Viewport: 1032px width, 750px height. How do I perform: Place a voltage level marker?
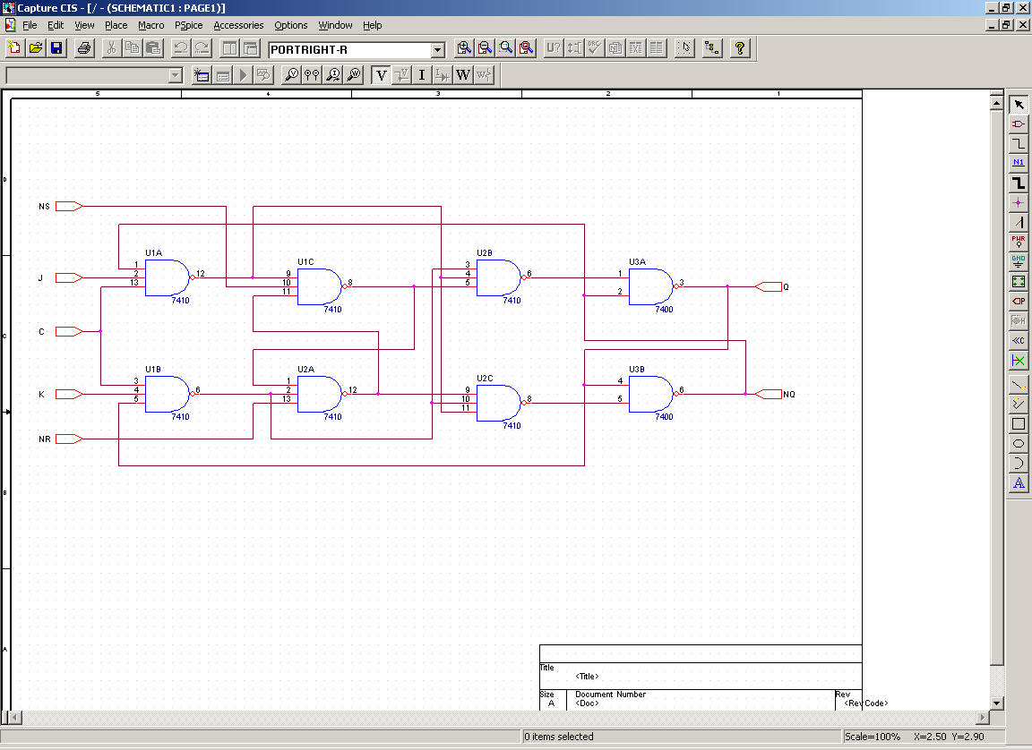(291, 75)
